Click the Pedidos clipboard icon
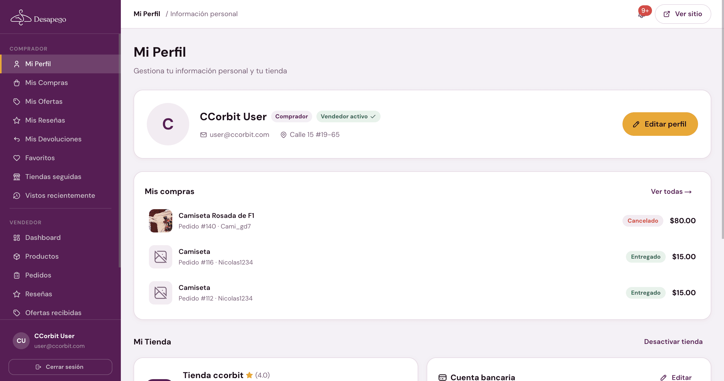The height and width of the screenshot is (381, 724). [17, 275]
